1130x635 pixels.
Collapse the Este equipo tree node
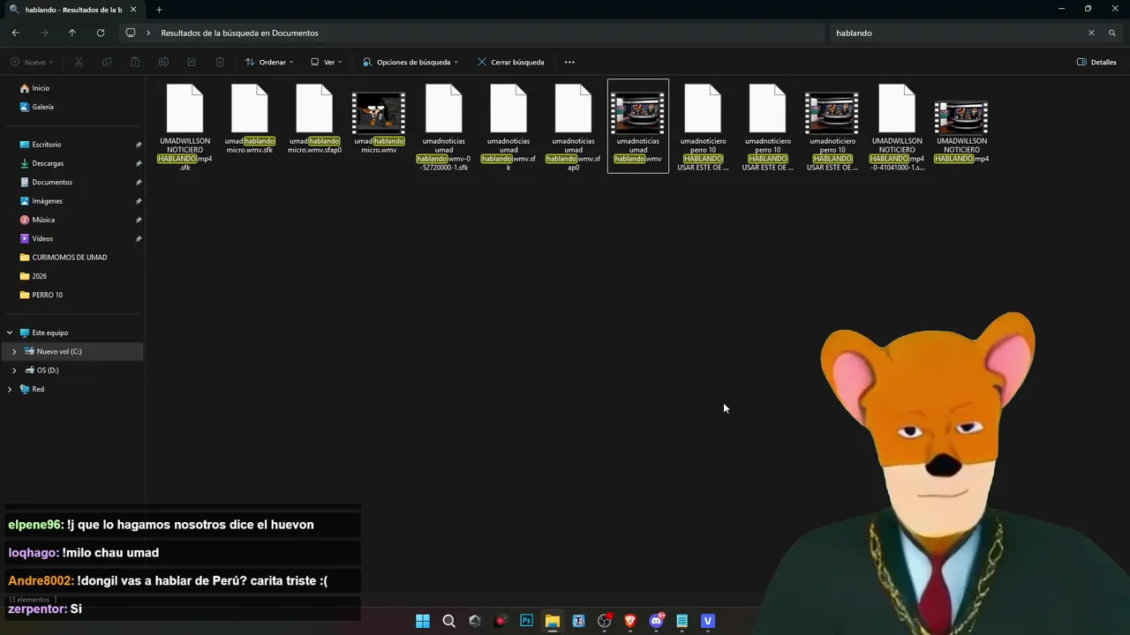[10, 332]
